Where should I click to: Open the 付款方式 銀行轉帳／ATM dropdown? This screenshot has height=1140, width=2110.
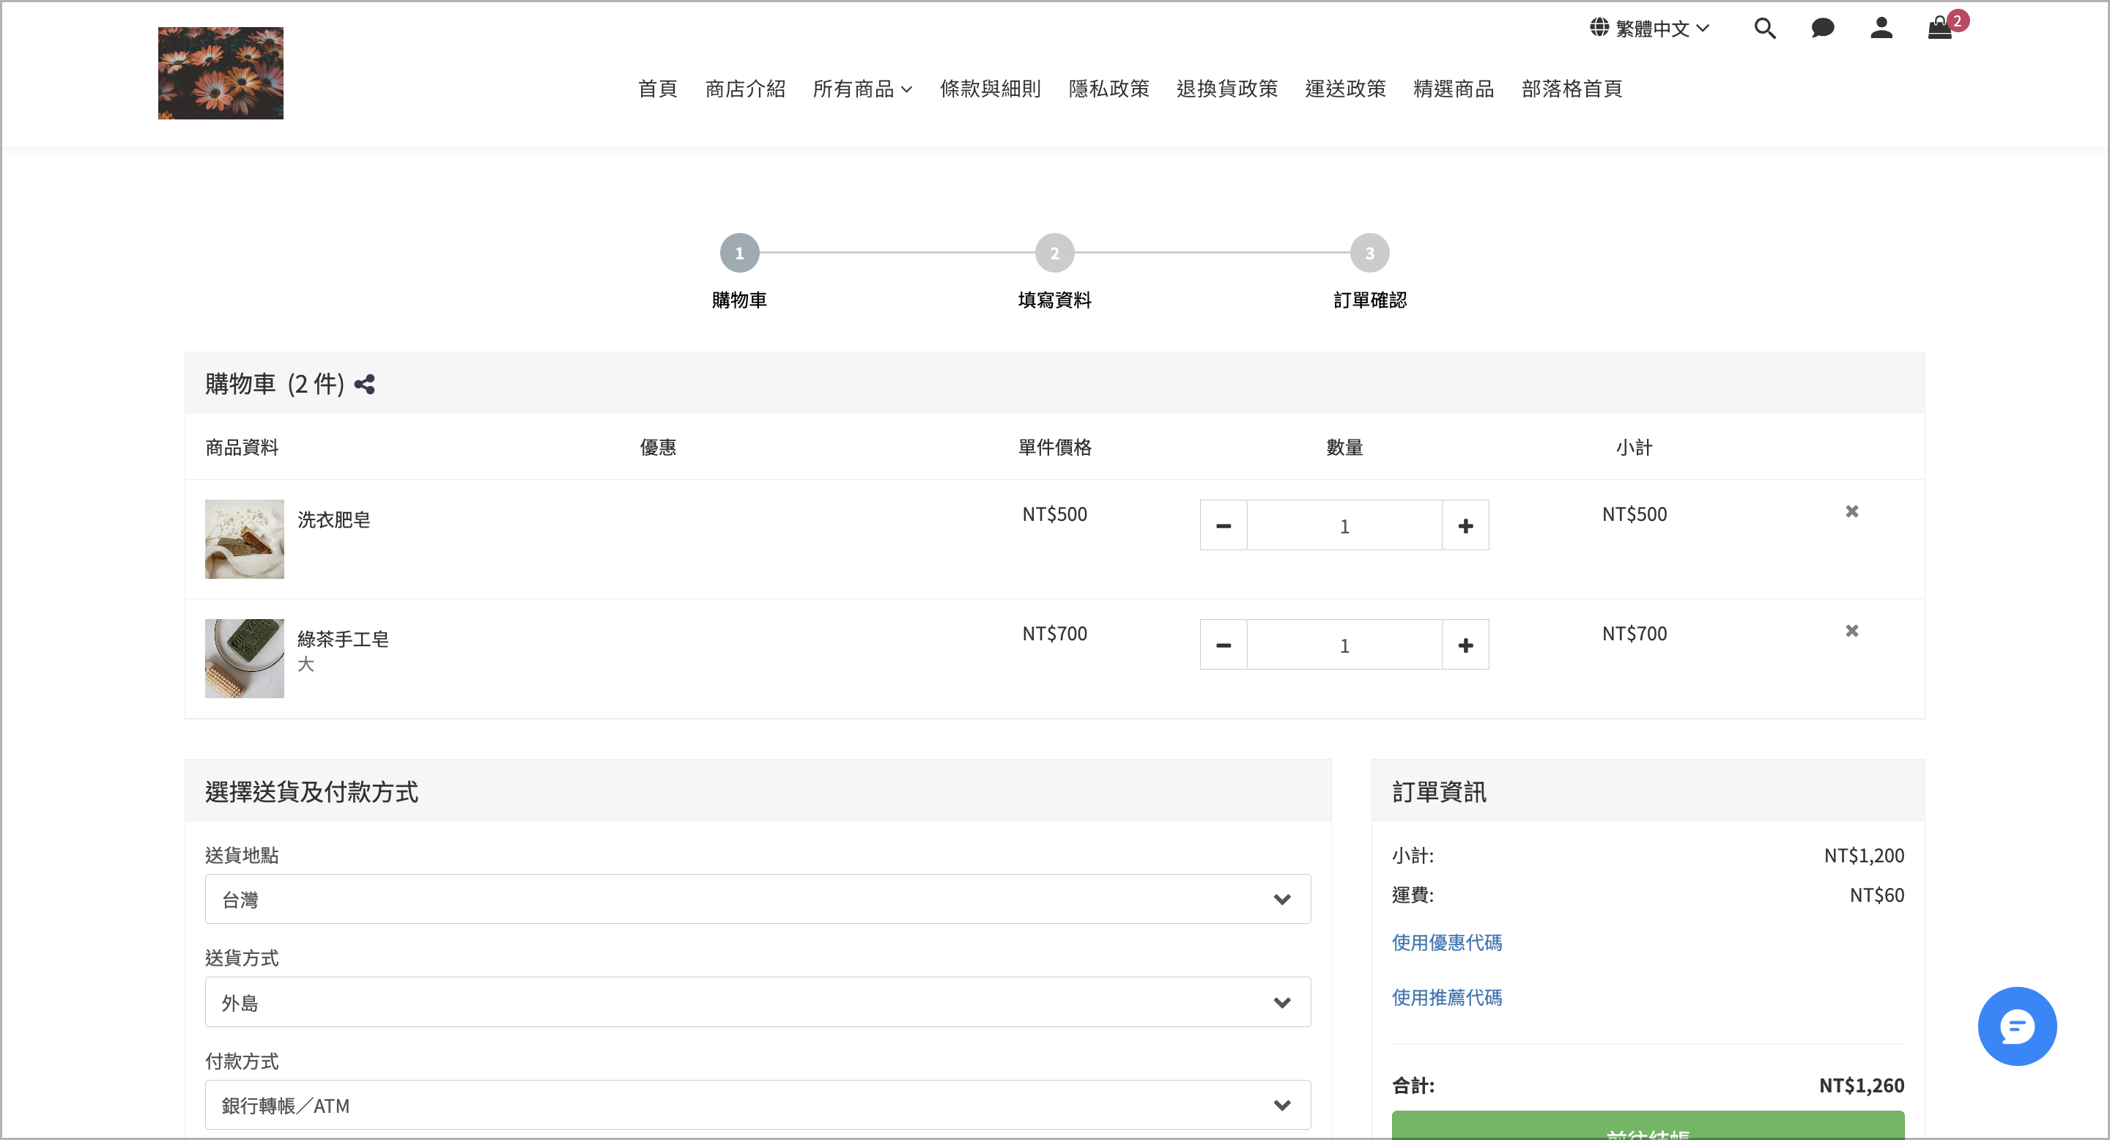[757, 1106]
